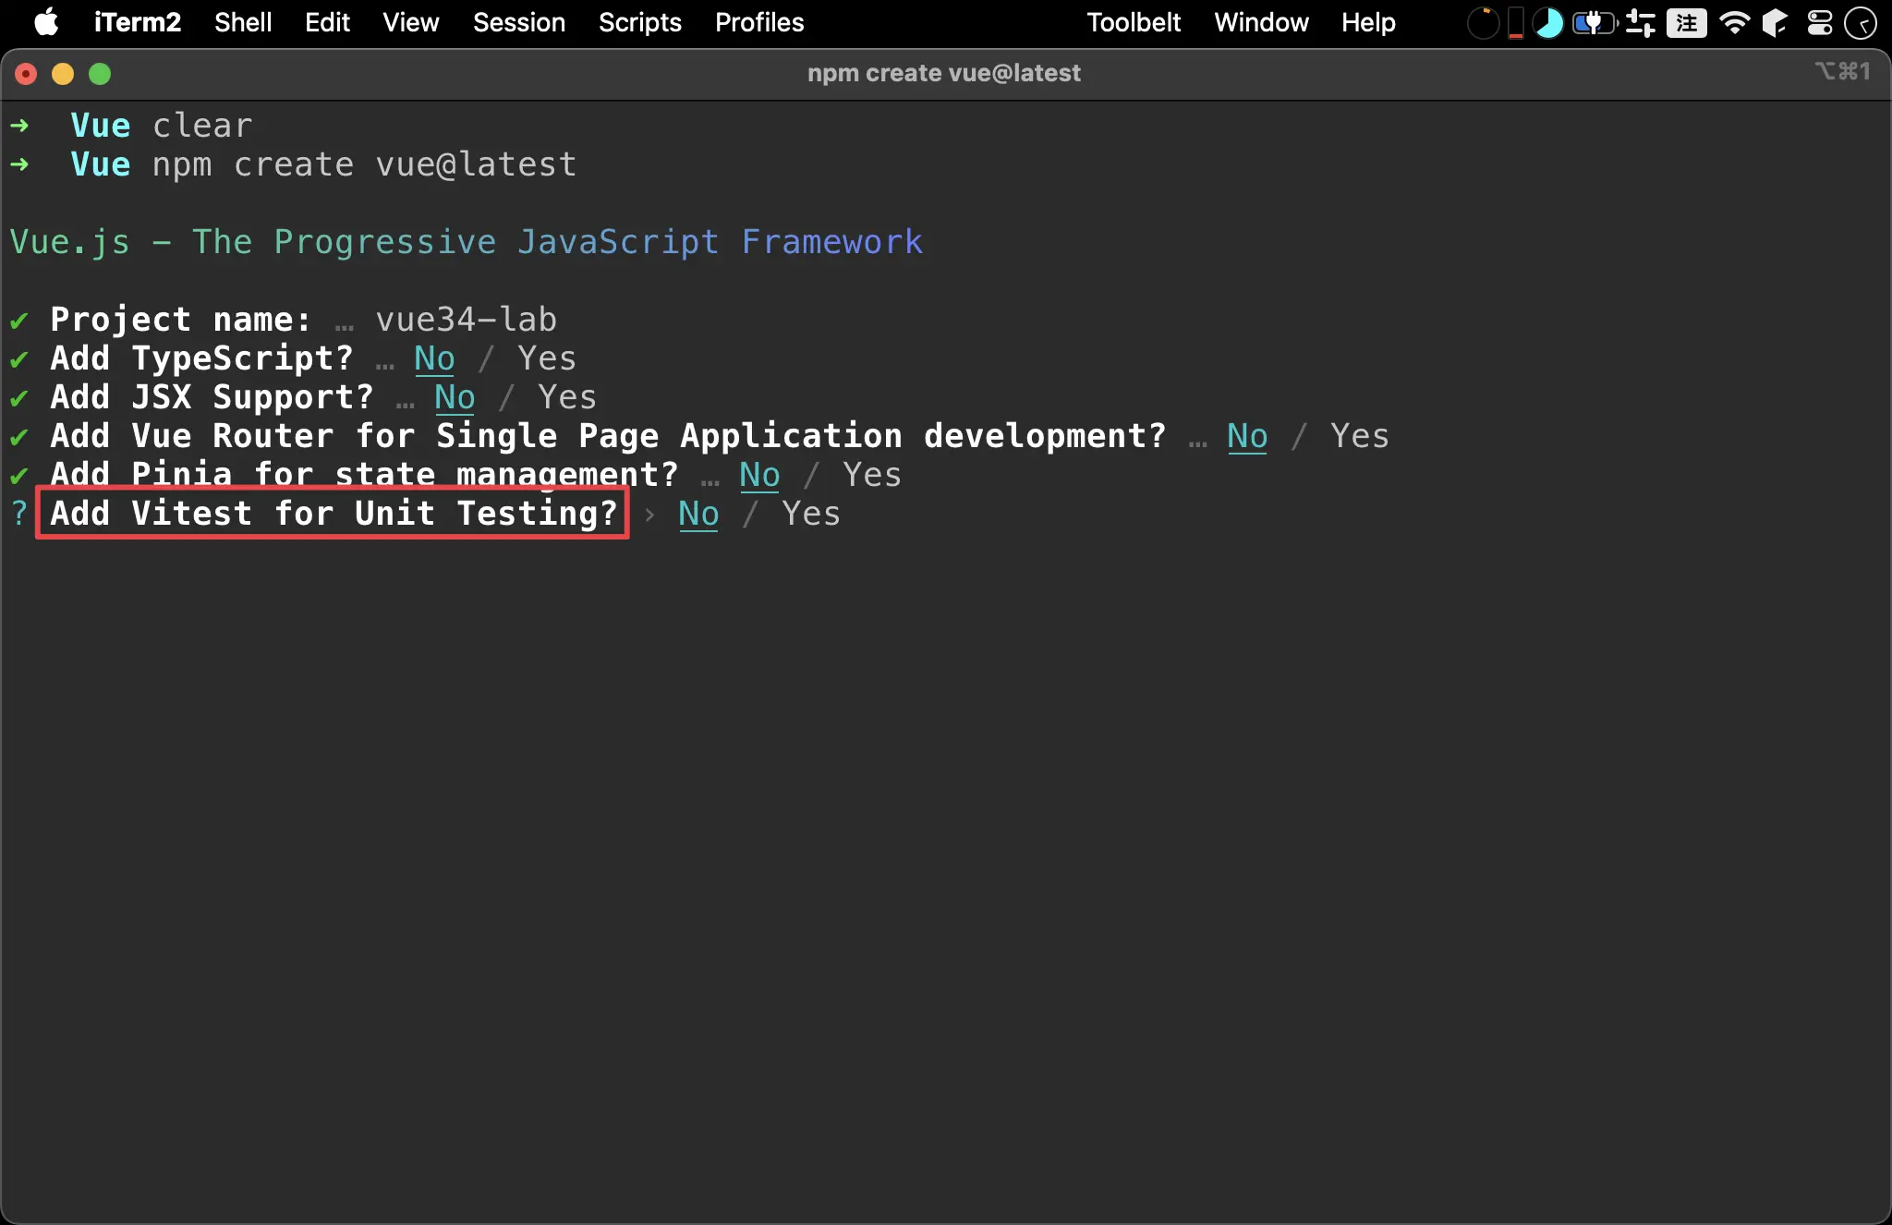1892x1225 pixels.
Task: Open the Window menu
Action: pos(1261,22)
